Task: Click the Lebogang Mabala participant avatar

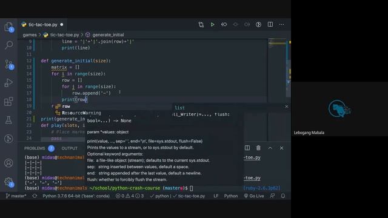Action: [339, 109]
